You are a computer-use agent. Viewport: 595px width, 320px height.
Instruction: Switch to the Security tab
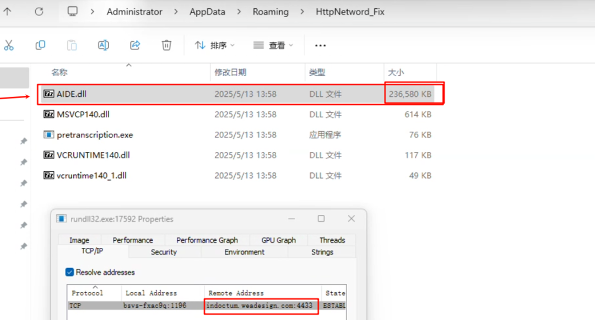164,252
